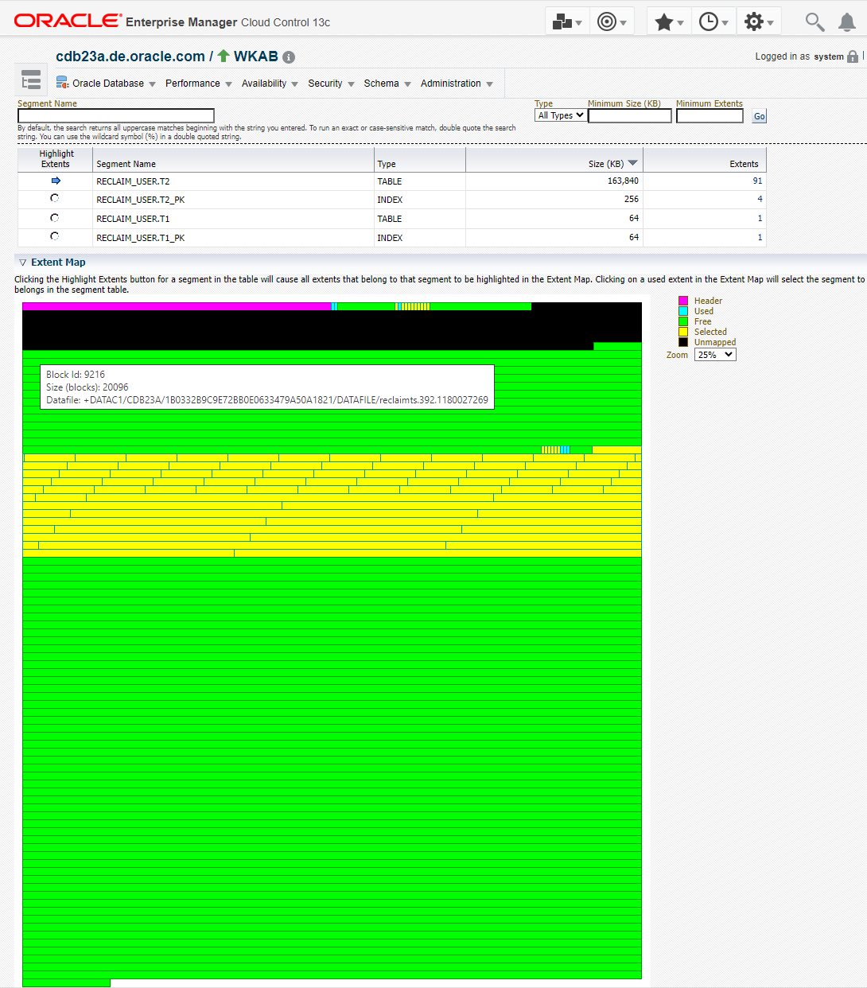The height and width of the screenshot is (988, 867).
Task: Click the magenta Header legend swatch
Action: (683, 301)
